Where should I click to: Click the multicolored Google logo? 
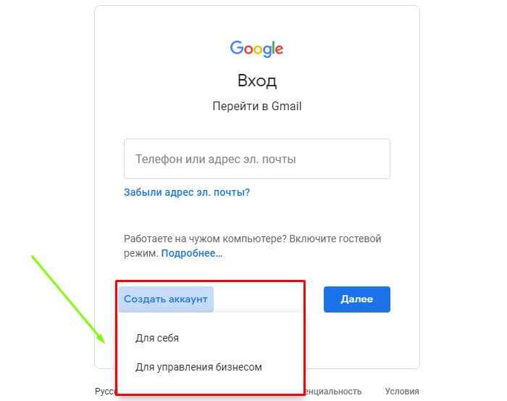256,49
